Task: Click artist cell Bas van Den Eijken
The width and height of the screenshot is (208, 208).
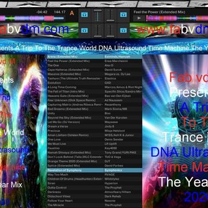Action: (123, 96)
